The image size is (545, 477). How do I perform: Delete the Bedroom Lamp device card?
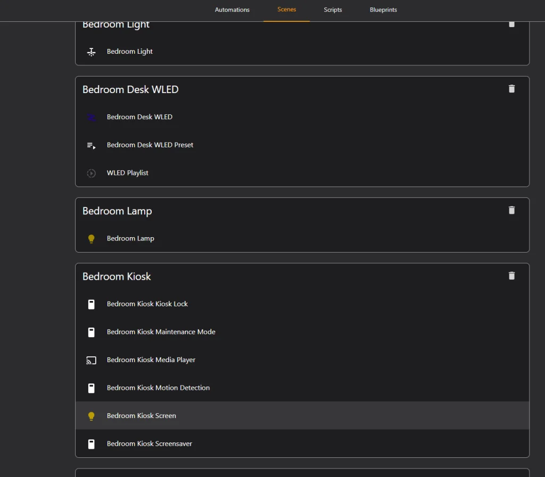coord(511,211)
